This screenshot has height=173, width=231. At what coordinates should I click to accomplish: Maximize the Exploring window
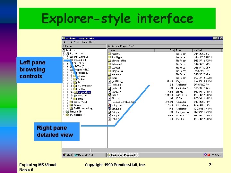click(218, 38)
